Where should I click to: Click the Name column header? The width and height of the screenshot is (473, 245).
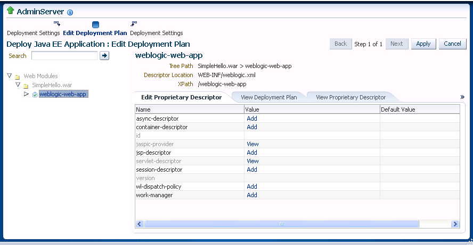pyautogui.click(x=190, y=109)
